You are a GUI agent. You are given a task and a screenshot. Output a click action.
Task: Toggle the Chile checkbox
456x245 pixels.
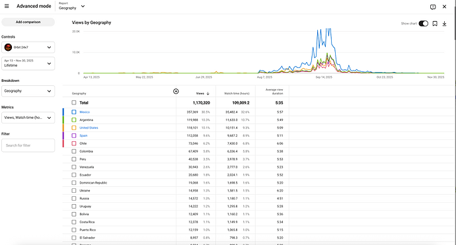pyautogui.click(x=74, y=143)
